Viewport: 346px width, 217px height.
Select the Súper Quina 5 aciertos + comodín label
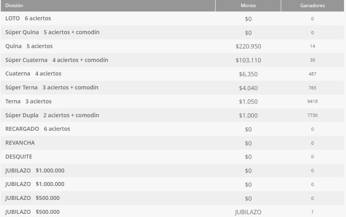52,32
